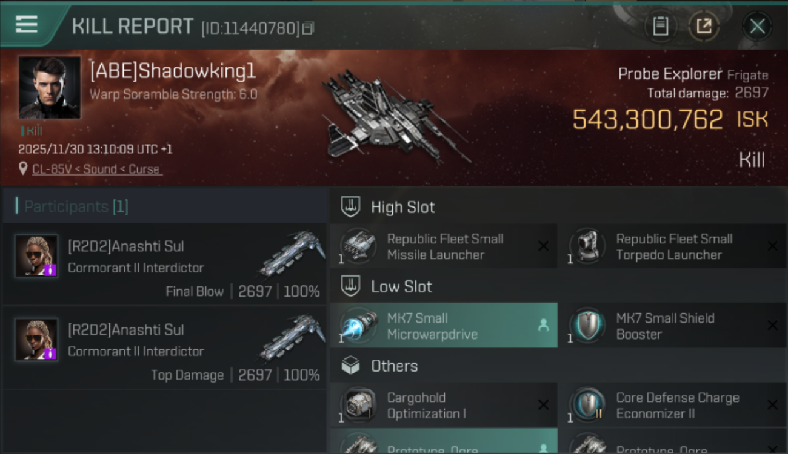
Task: Collapse the Low Slot section
Action: (x=558, y=286)
